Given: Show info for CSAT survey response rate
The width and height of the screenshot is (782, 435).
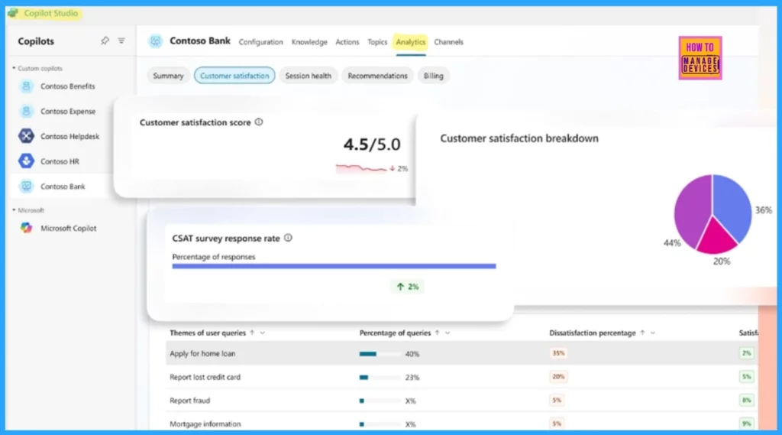Looking at the screenshot, I should 288,238.
